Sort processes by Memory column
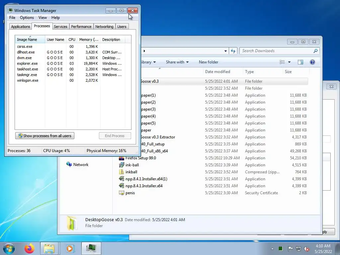Image resolution: width=340 pixels, height=255 pixels. click(x=89, y=40)
